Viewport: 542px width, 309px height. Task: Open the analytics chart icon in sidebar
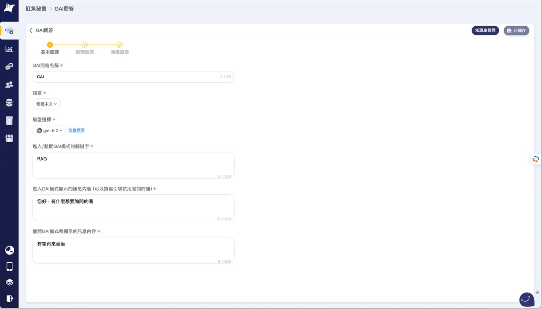[9, 49]
